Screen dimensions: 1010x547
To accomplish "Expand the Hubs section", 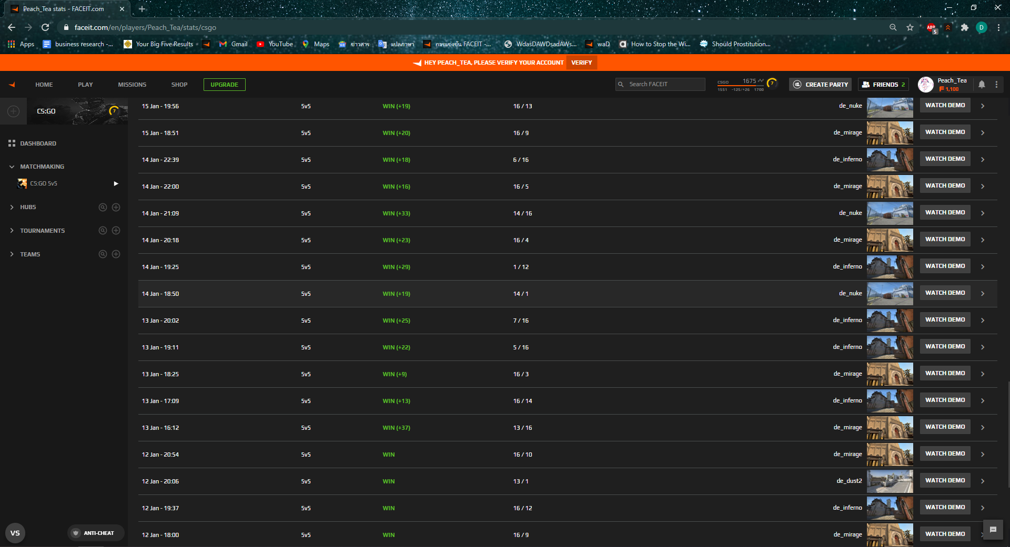I will pos(12,207).
